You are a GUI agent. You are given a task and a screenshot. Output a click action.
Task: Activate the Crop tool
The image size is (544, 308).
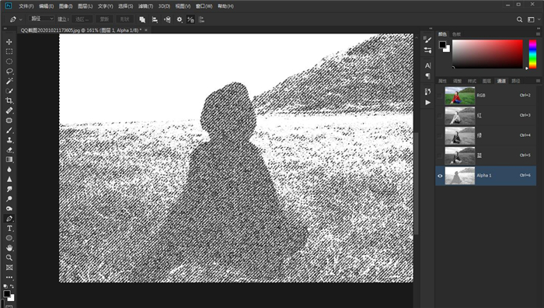click(9, 100)
